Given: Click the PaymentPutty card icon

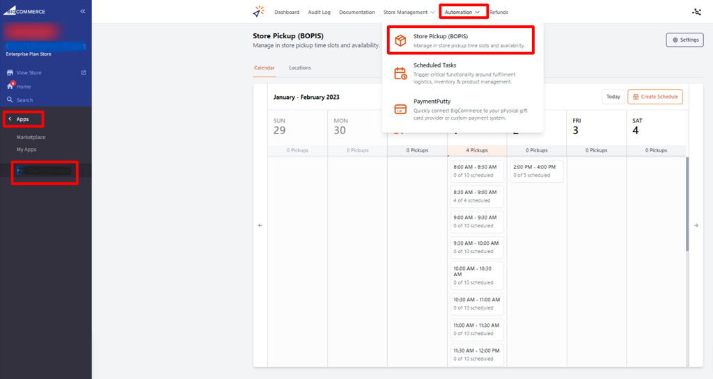Looking at the screenshot, I should tap(400, 109).
